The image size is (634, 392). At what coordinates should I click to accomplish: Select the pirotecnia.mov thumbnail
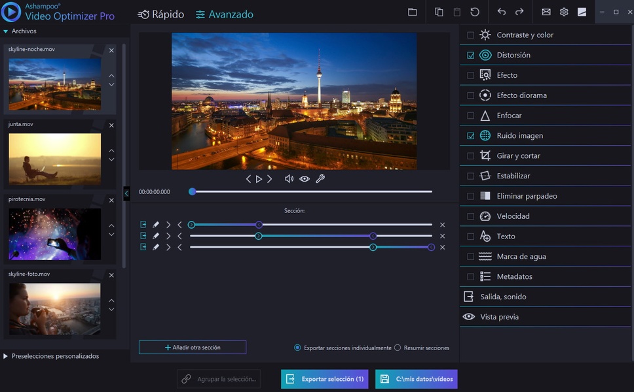point(55,234)
